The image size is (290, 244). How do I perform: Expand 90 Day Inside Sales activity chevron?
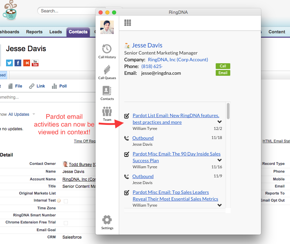point(219,160)
